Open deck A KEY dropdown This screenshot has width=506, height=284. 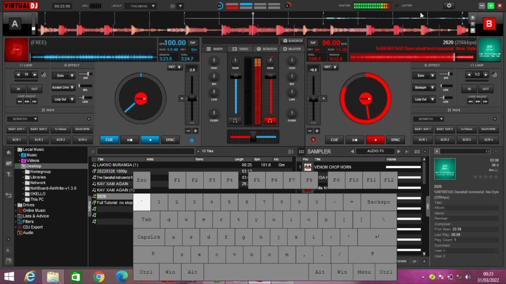click(x=174, y=67)
